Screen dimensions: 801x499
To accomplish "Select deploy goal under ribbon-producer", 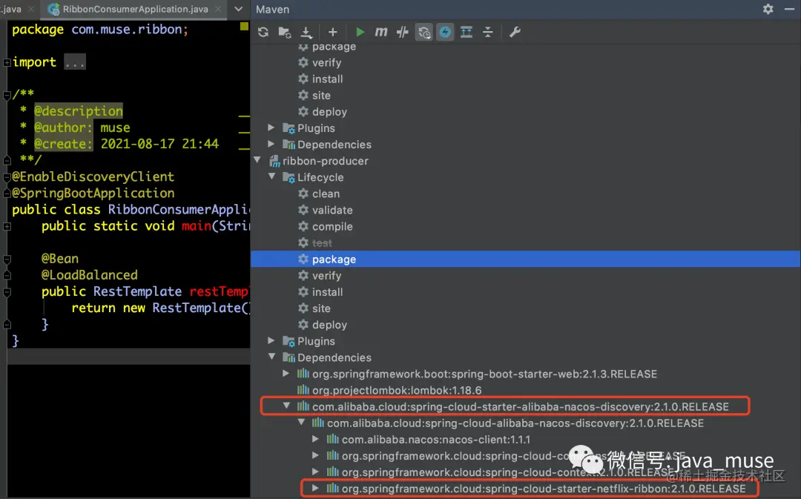I will [329, 325].
